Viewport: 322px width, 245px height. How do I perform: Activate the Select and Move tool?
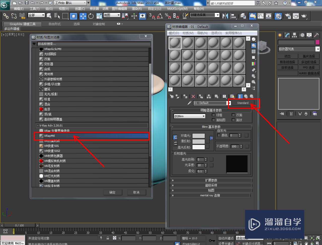(83, 16)
